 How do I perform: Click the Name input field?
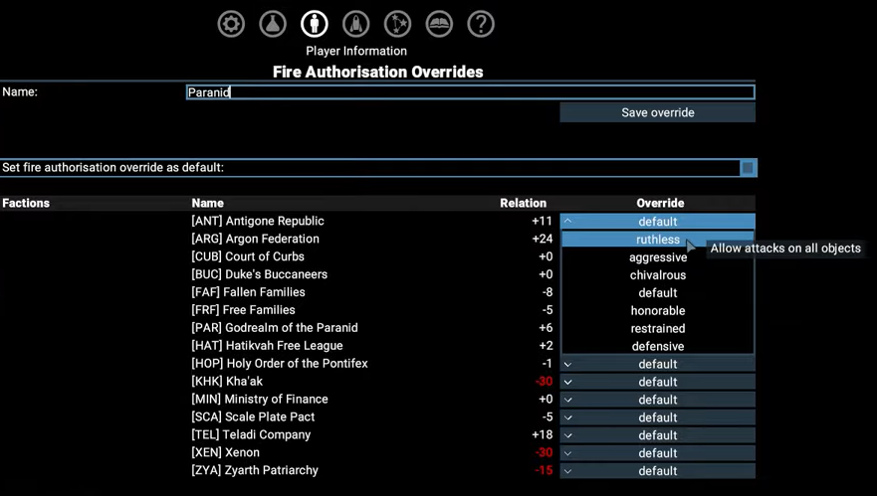click(x=470, y=92)
